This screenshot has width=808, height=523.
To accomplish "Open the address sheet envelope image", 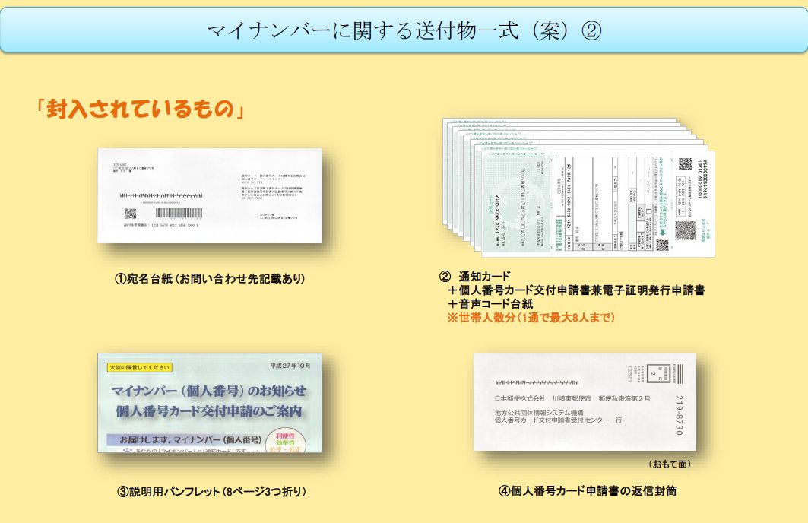I will (210, 195).
